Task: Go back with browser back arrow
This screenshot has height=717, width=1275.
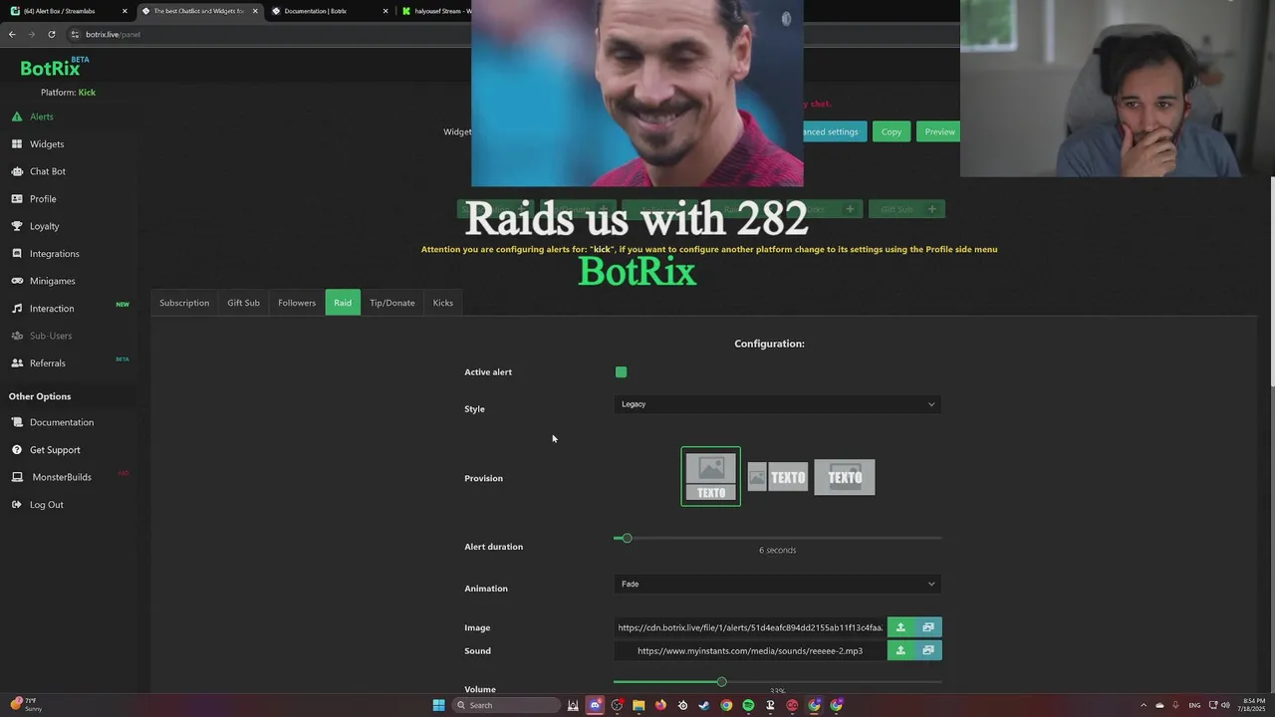Action: (x=12, y=34)
